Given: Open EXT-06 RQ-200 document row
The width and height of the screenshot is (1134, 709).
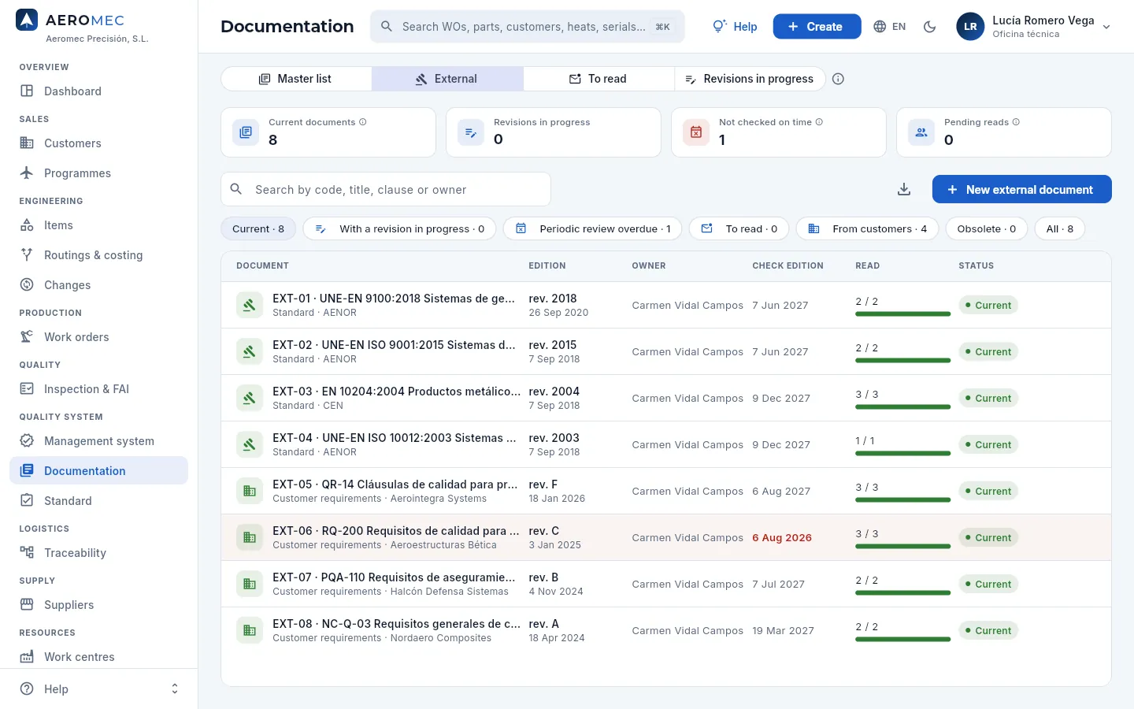Looking at the screenshot, I should click(x=666, y=537).
